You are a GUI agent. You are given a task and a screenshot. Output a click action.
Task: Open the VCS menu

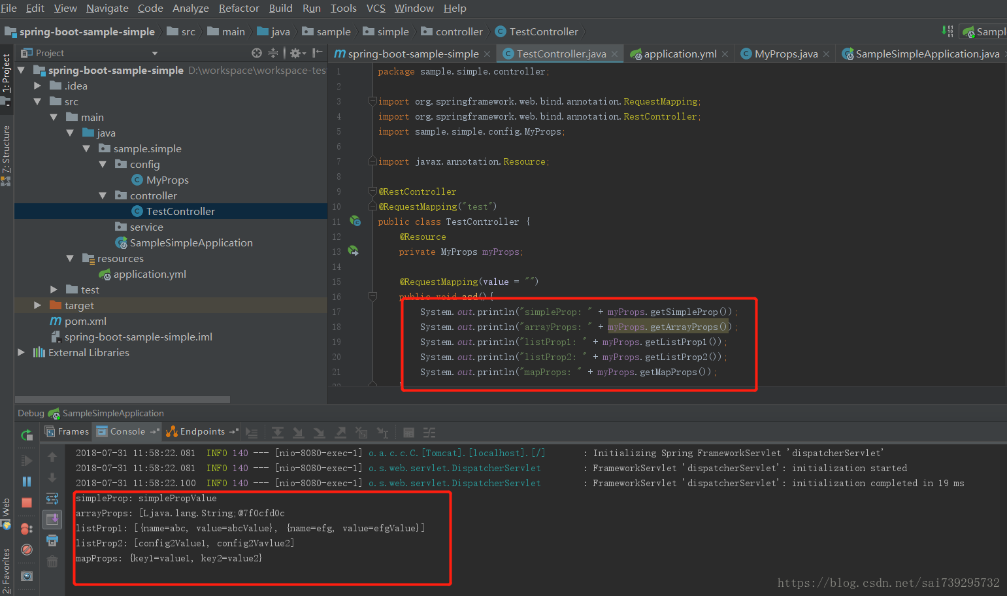click(x=376, y=8)
